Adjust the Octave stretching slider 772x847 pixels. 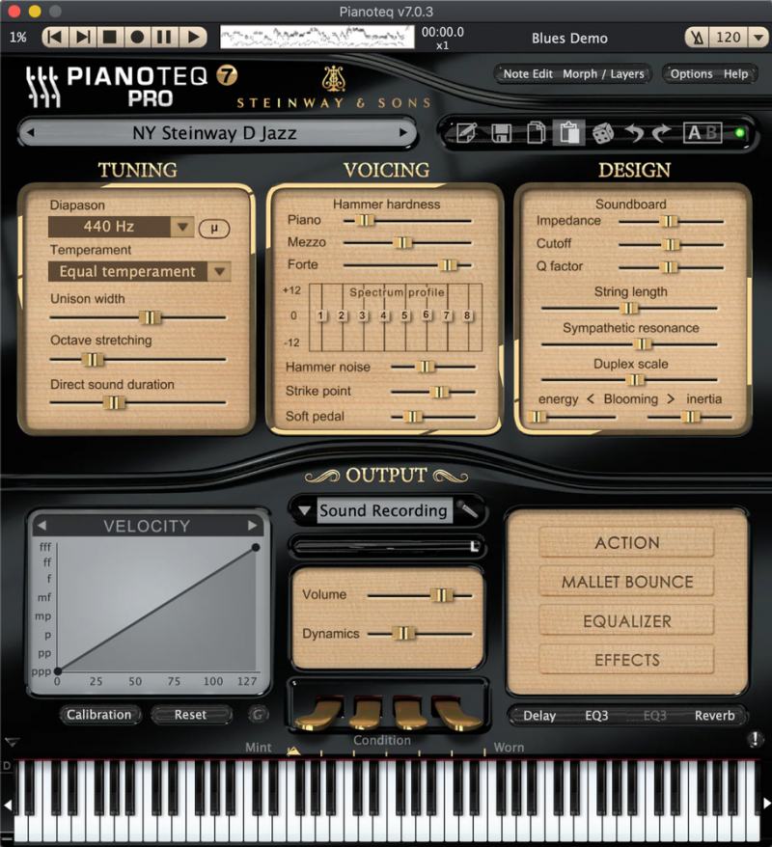pos(93,359)
